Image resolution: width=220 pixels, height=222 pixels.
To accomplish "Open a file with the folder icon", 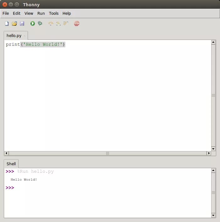I will (14, 24).
